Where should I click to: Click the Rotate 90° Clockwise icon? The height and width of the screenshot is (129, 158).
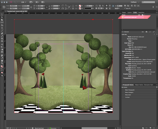pos(63,6)
